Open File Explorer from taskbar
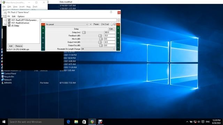The image size is (223, 125). [x=76, y=122]
